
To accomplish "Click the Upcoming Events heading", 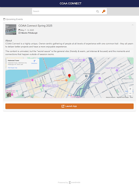I will coord(14,19).
